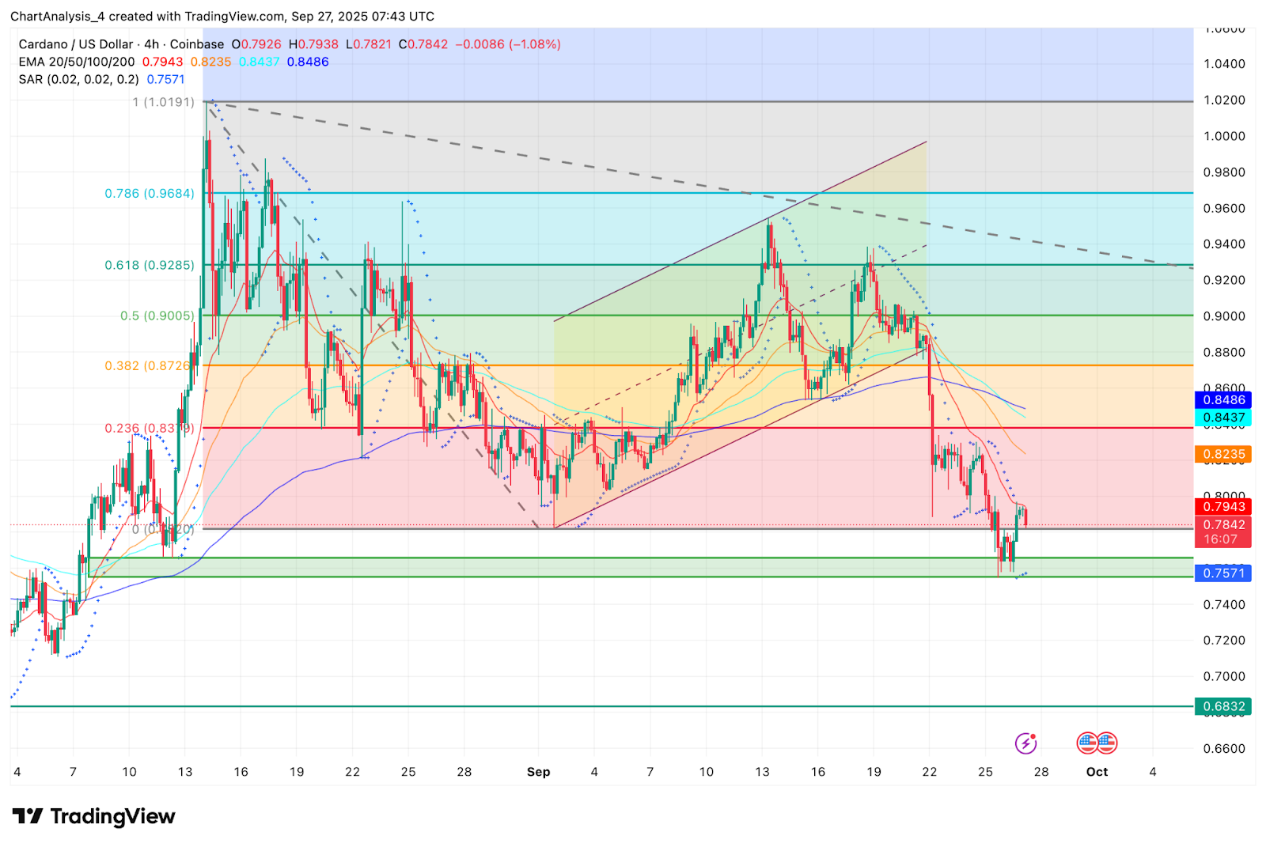Click the blue 0.7571 SAR price tag

coord(1223,573)
